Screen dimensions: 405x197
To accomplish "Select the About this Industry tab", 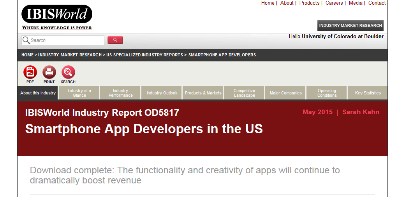I will [x=38, y=93].
